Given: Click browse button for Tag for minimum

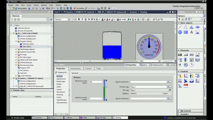Looking at the screenshot, I should (170, 98).
